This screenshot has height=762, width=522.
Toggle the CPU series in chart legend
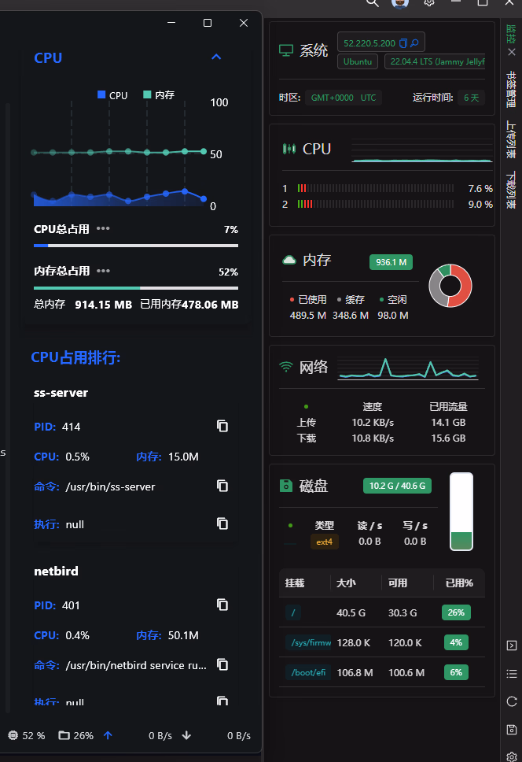112,95
